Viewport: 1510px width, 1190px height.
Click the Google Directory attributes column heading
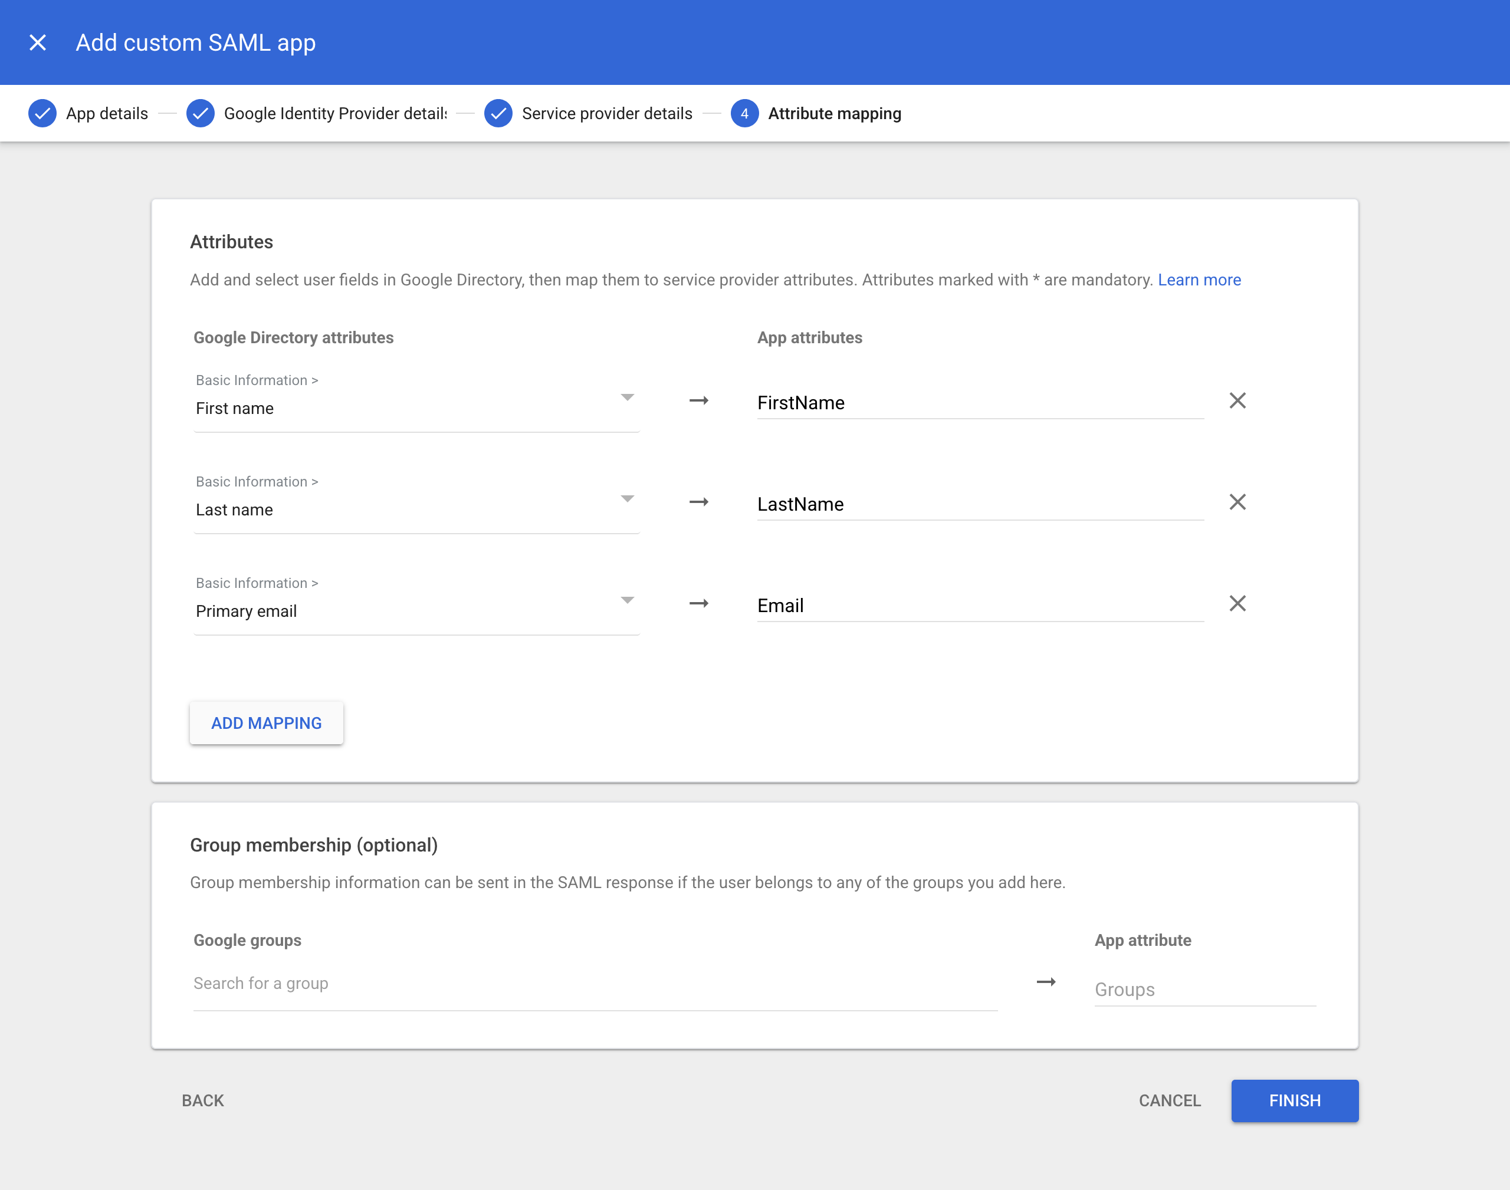point(293,338)
